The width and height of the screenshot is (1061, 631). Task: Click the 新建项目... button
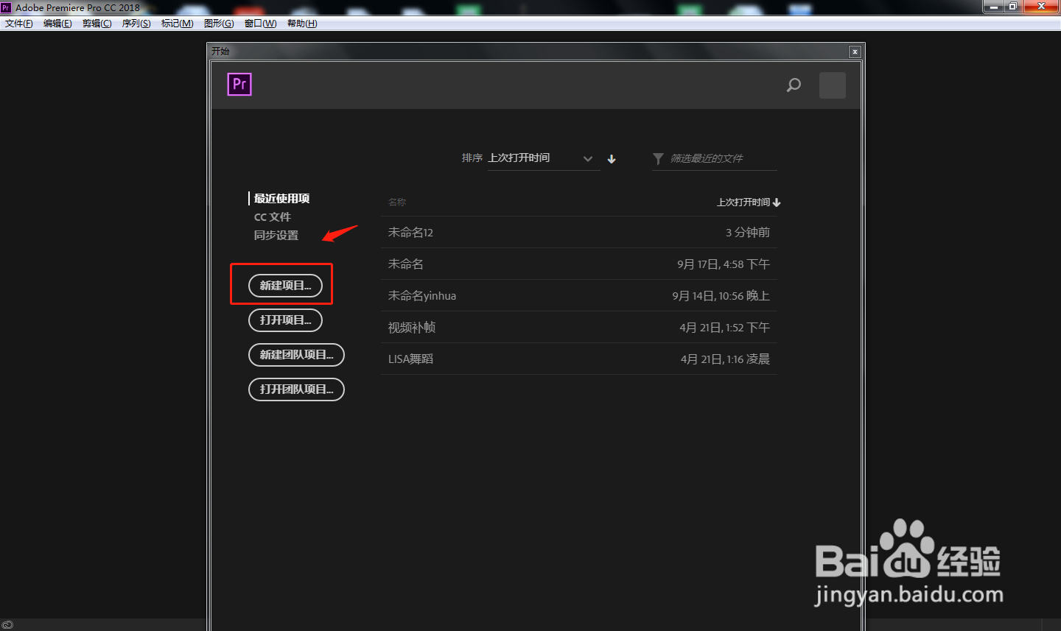[x=286, y=286]
